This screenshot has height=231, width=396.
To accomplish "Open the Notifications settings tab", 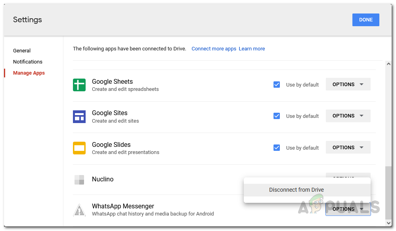I will (x=28, y=62).
